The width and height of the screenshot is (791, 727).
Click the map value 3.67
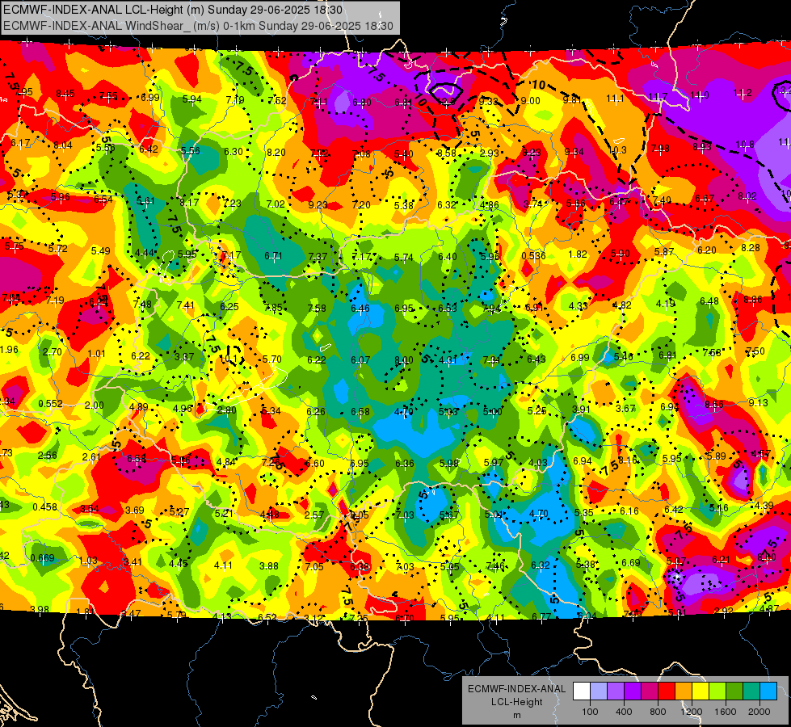point(625,408)
